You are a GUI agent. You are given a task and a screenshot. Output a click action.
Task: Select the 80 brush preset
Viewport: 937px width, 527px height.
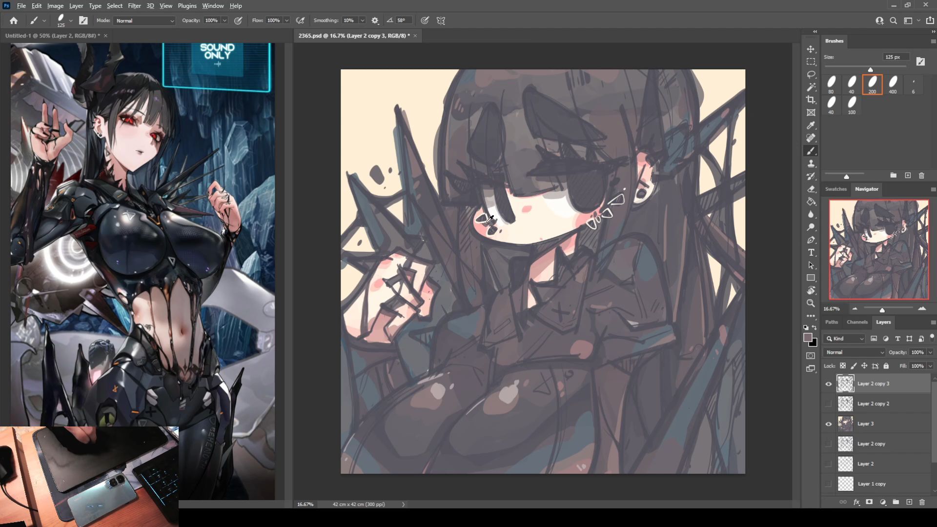pos(831,84)
